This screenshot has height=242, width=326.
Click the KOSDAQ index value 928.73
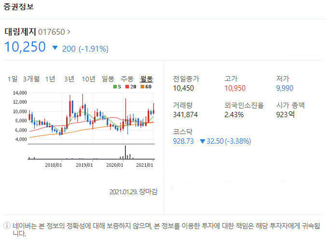[183, 141]
